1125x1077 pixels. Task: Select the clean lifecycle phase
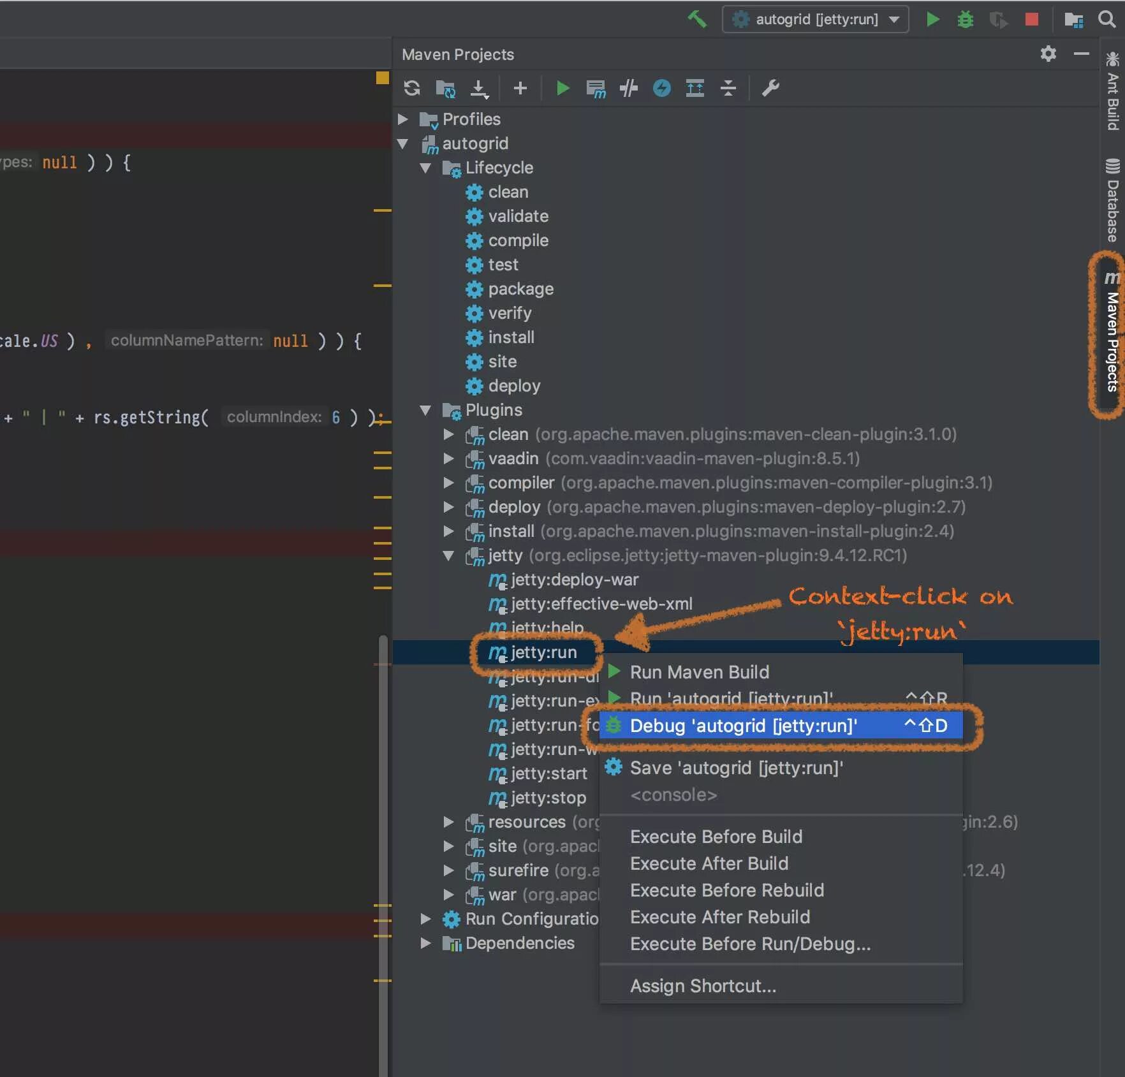pyautogui.click(x=508, y=192)
